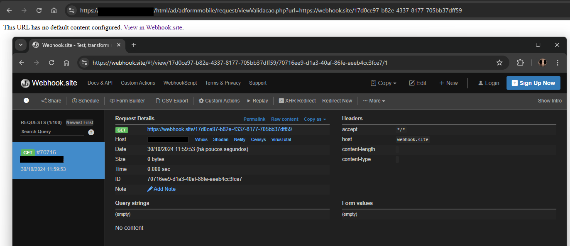Expand the Copy dropdown
Screen dimensions: 570x246
click(384, 83)
